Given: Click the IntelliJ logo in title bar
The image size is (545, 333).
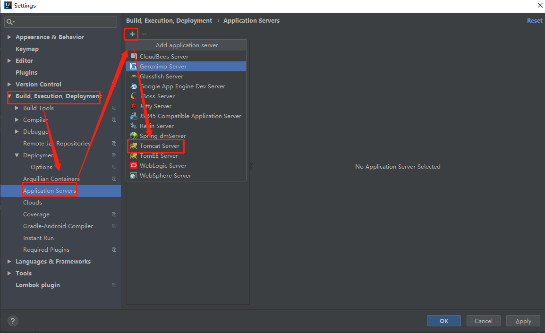Looking at the screenshot, I should pyautogui.click(x=8, y=5).
